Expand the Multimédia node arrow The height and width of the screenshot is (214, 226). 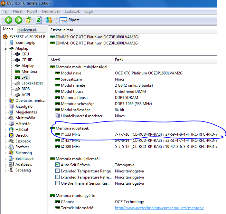tap(5, 118)
